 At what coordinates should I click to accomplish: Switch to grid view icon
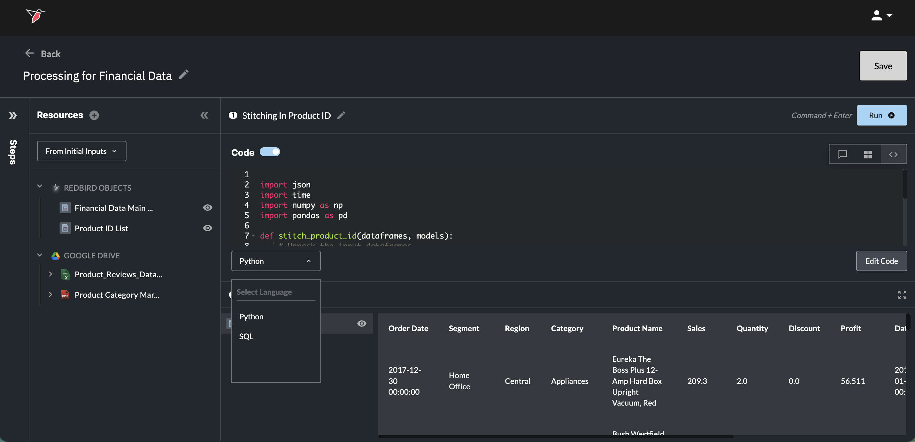[868, 154]
